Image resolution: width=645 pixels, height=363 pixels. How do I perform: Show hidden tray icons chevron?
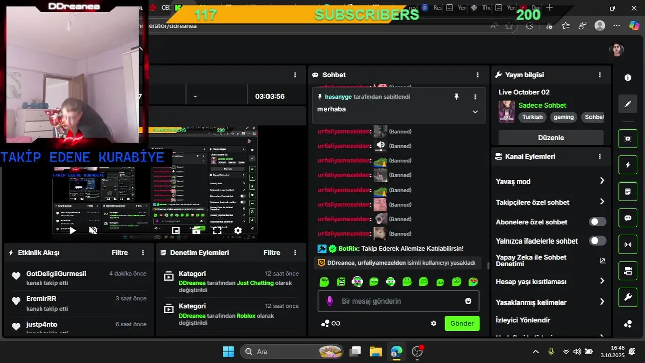[x=535, y=352]
